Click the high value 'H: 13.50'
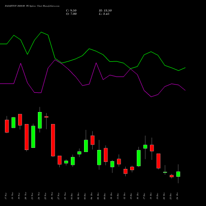This screenshot has height=206, width=206. (105, 11)
